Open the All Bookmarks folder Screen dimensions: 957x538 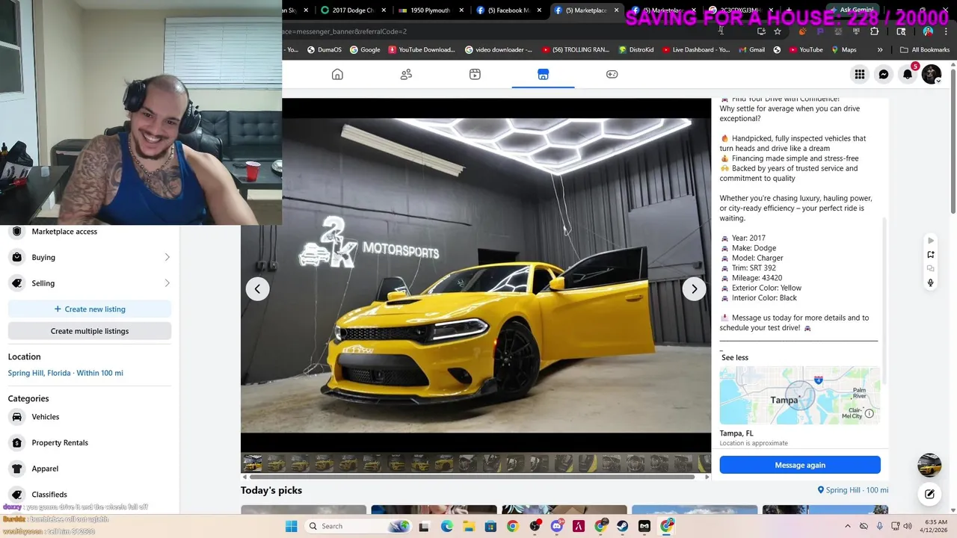coord(925,50)
